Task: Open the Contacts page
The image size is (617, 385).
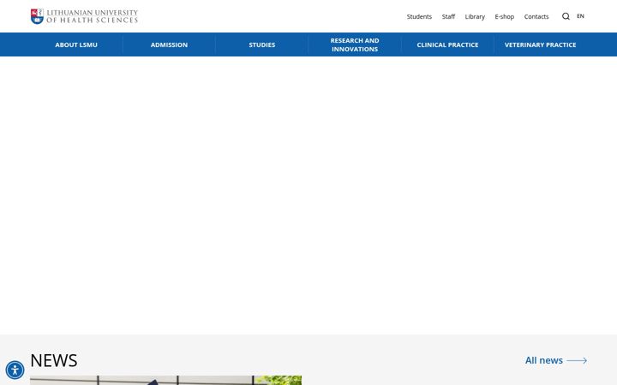Action: point(536,16)
